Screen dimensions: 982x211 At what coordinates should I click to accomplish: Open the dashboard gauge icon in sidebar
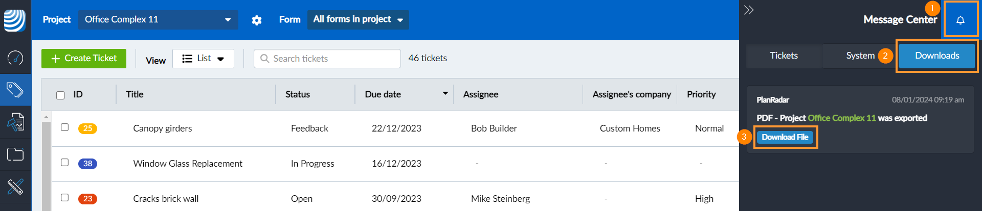pos(15,58)
